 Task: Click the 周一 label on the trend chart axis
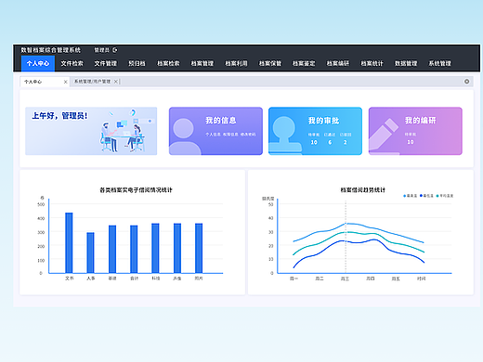[294, 278]
